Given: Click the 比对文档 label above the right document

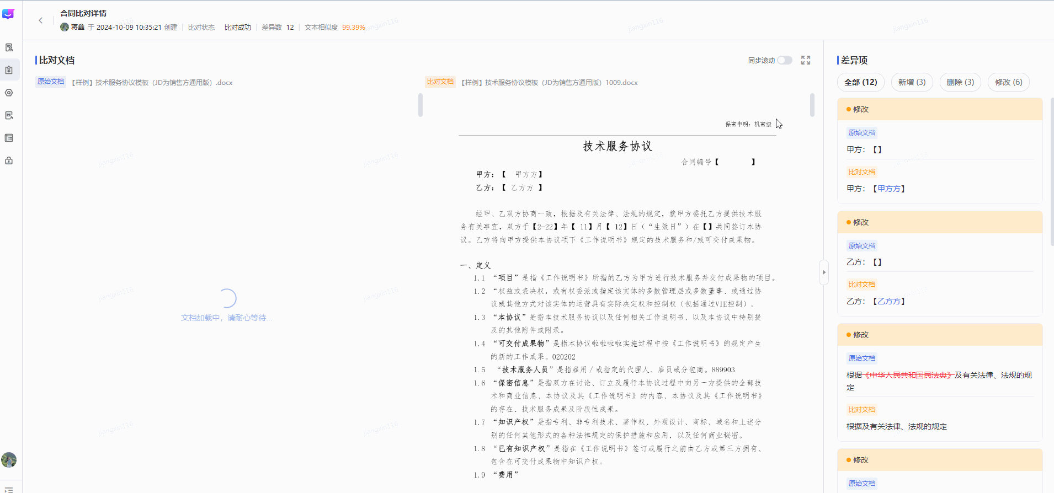Looking at the screenshot, I should [x=440, y=82].
